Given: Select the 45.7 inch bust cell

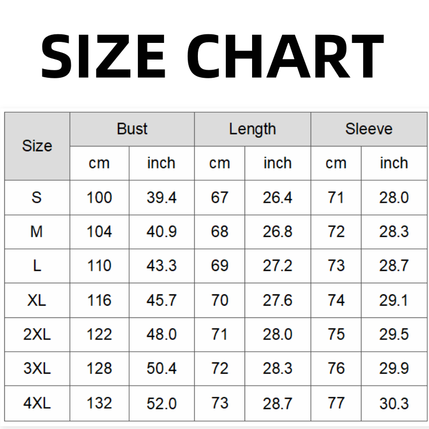Looking at the screenshot, I should [161, 300].
